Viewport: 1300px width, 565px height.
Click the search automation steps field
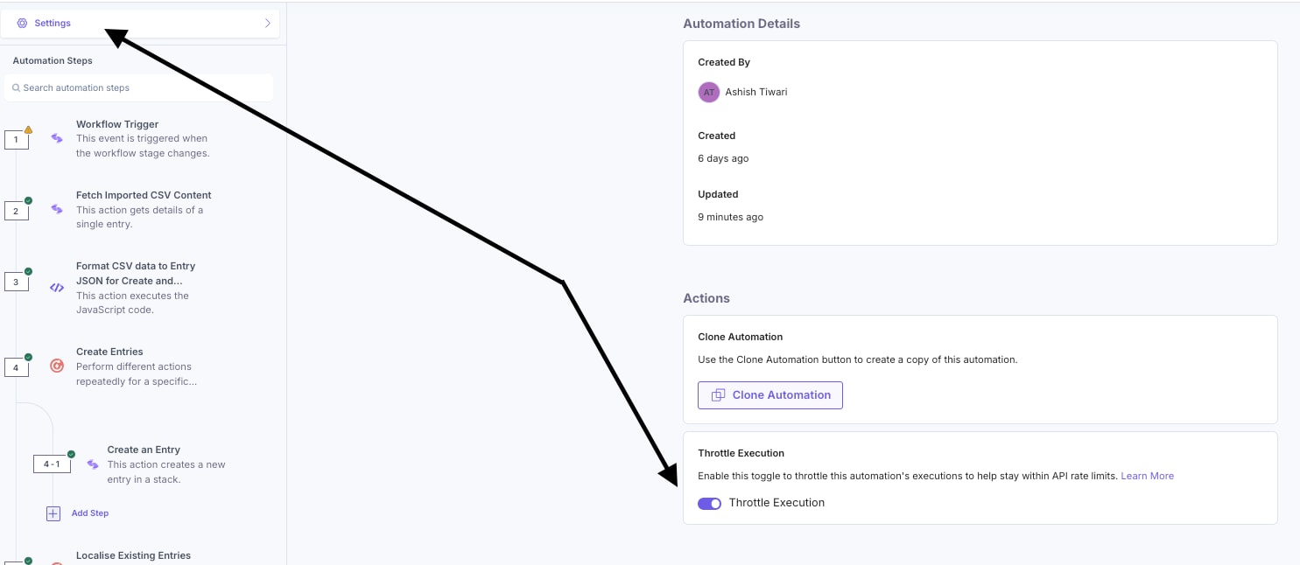pos(140,87)
